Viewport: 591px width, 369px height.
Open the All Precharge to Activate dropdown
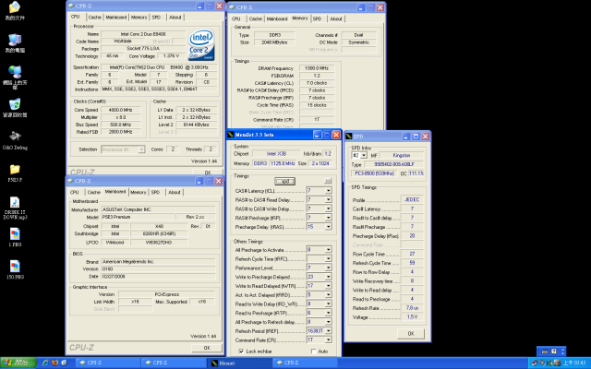point(328,250)
